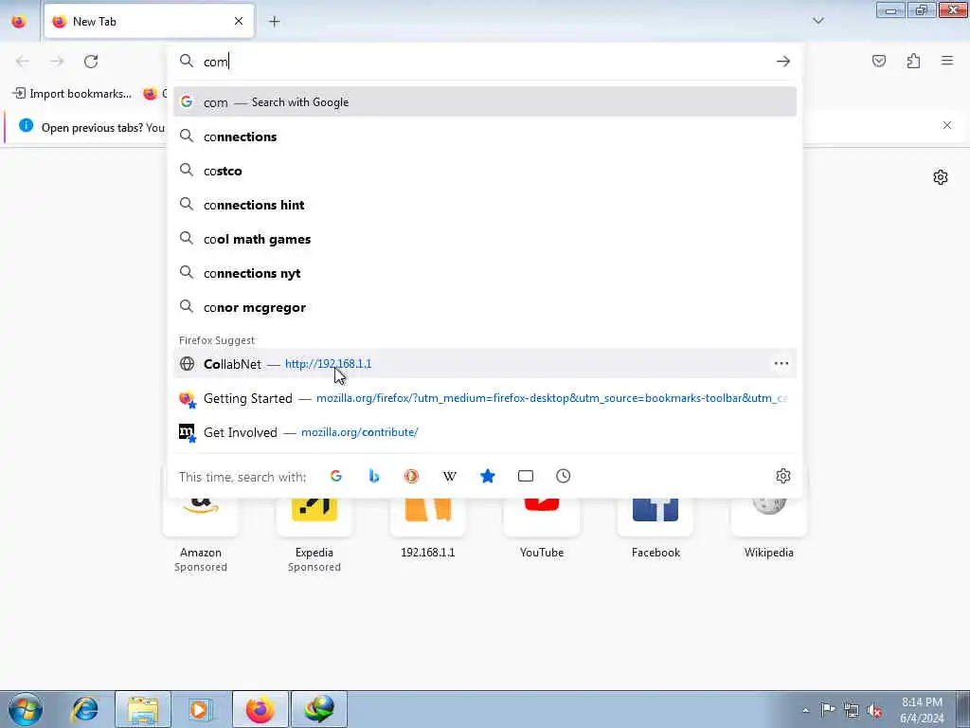
Task: Search this time with DuckDuckGo icon
Action: pos(411,476)
